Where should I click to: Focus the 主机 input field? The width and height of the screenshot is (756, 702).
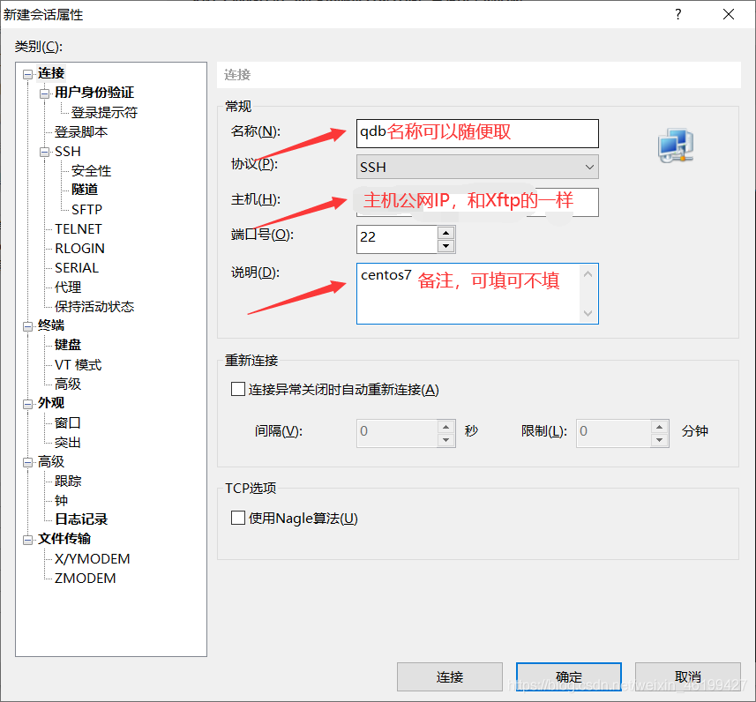point(477,203)
